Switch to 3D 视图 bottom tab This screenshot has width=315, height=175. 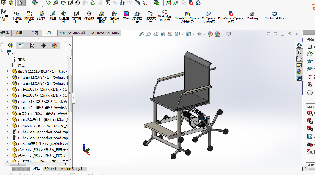(50, 169)
